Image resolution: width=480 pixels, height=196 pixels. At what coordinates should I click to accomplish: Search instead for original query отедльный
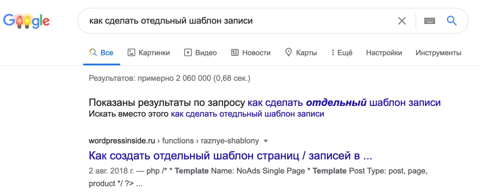point(247,114)
